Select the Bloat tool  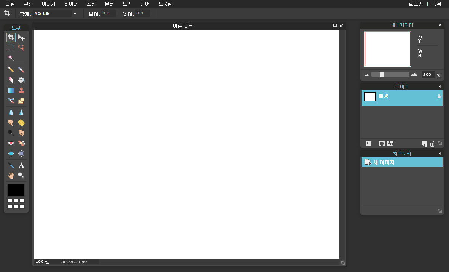[11, 154]
